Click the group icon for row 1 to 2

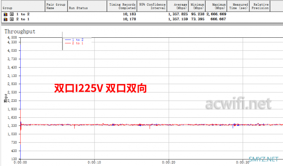(6, 14)
